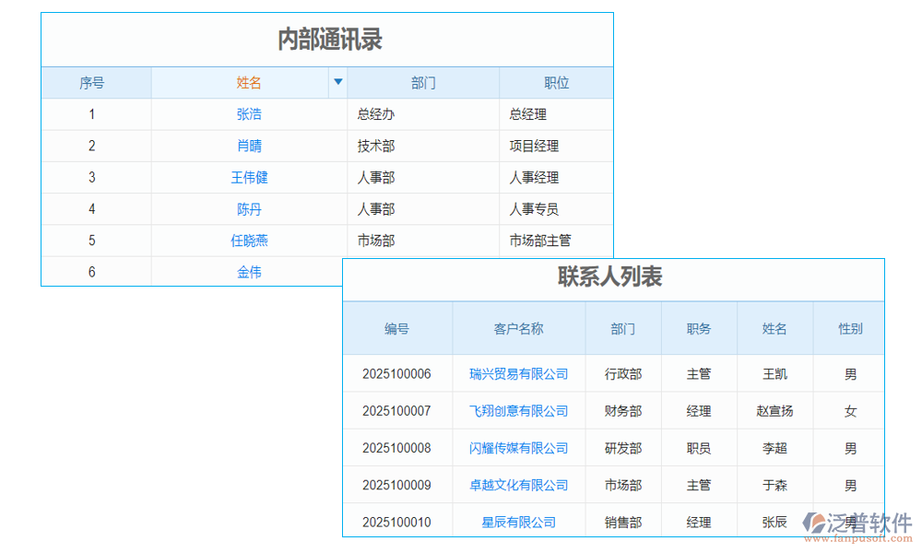Open 飞翔创意有限公司 customer details
The height and width of the screenshot is (553, 922).
tap(517, 411)
